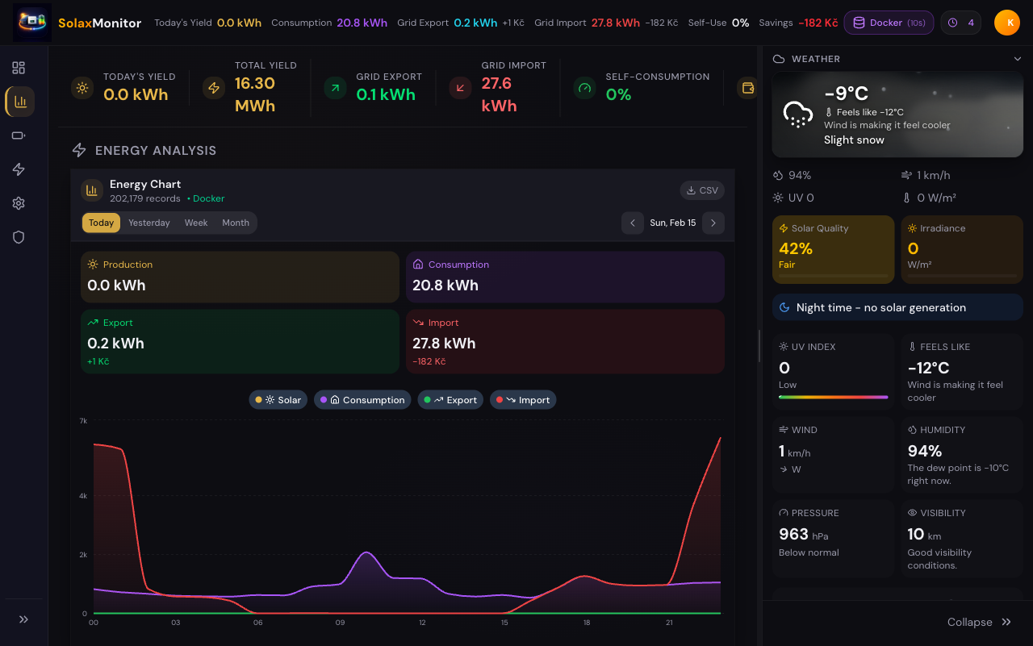Click Collapse to hide the weather sidebar
Screen dimensions: 1033x646
pos(979,622)
